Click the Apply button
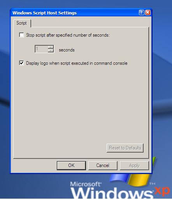The height and width of the screenshot is (199, 172). click(134, 165)
